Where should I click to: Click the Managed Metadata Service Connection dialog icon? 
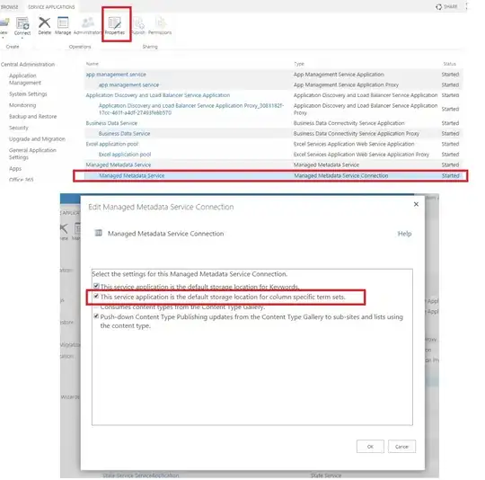[99, 233]
